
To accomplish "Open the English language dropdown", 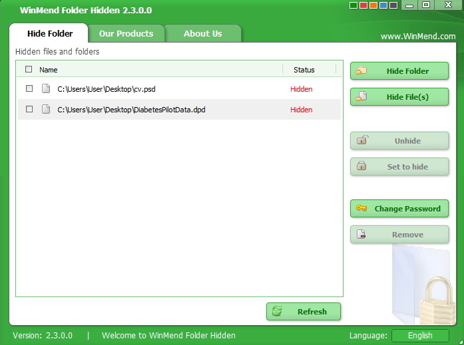I will (x=420, y=336).
